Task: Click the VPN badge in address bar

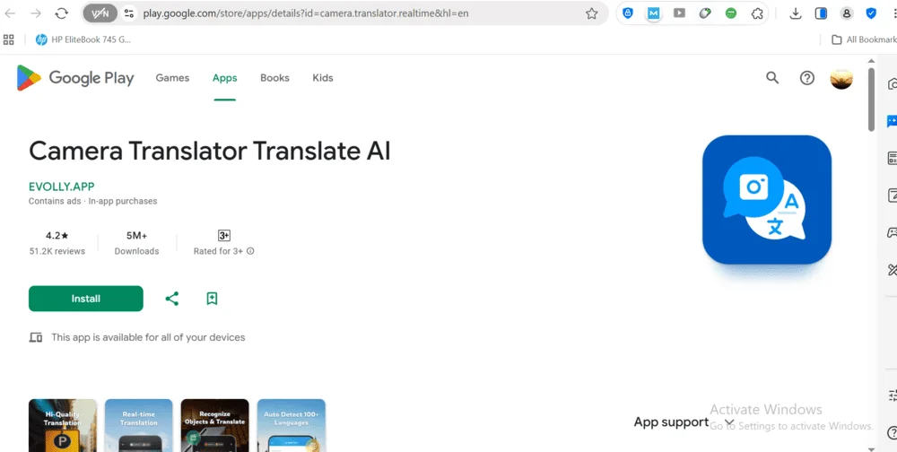Action: pos(100,13)
